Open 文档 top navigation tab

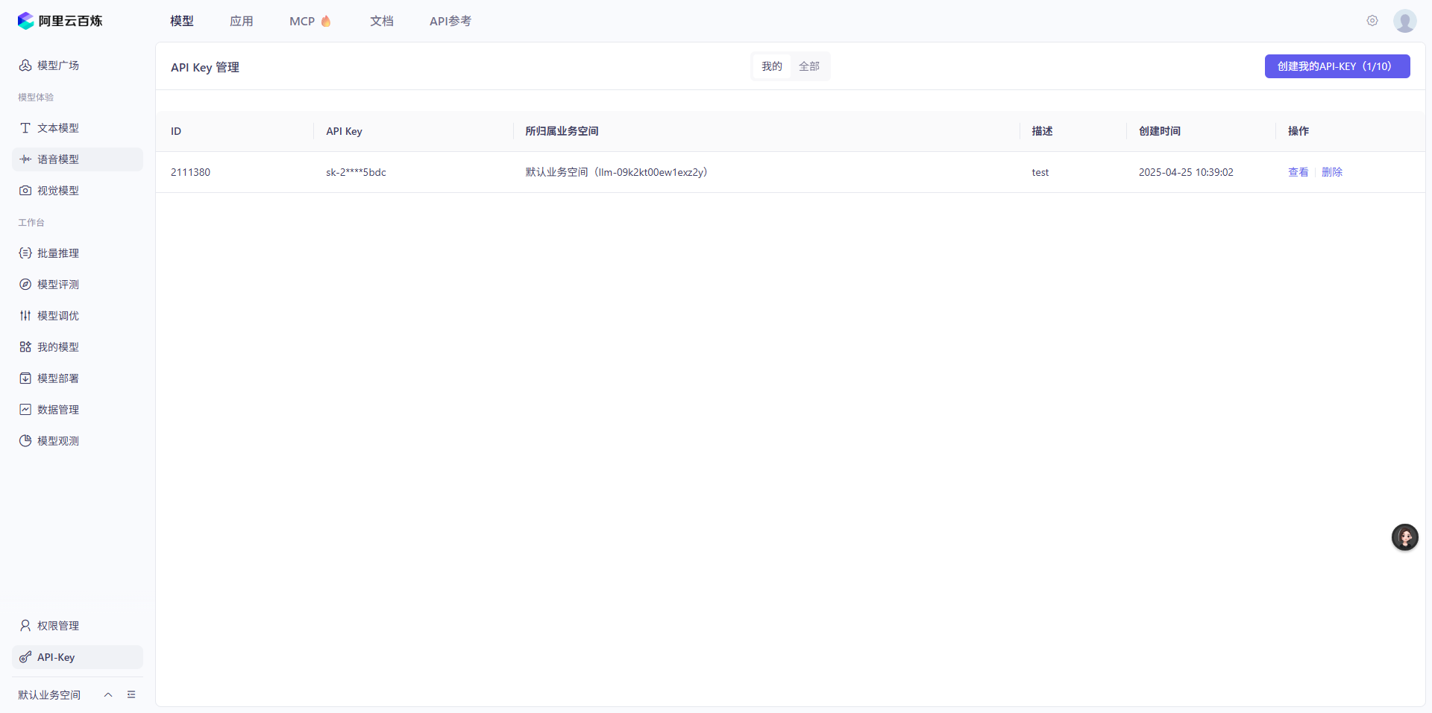(382, 21)
